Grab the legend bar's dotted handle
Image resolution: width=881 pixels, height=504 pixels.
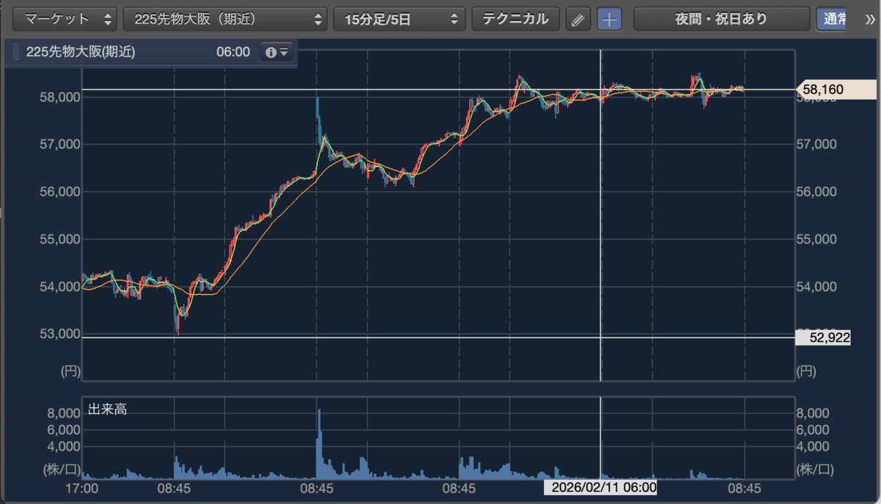(x=16, y=53)
